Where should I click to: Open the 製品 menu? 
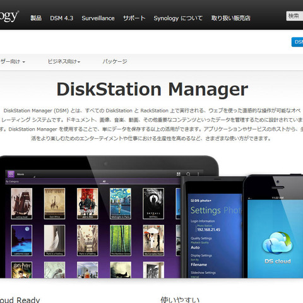pos(36,18)
